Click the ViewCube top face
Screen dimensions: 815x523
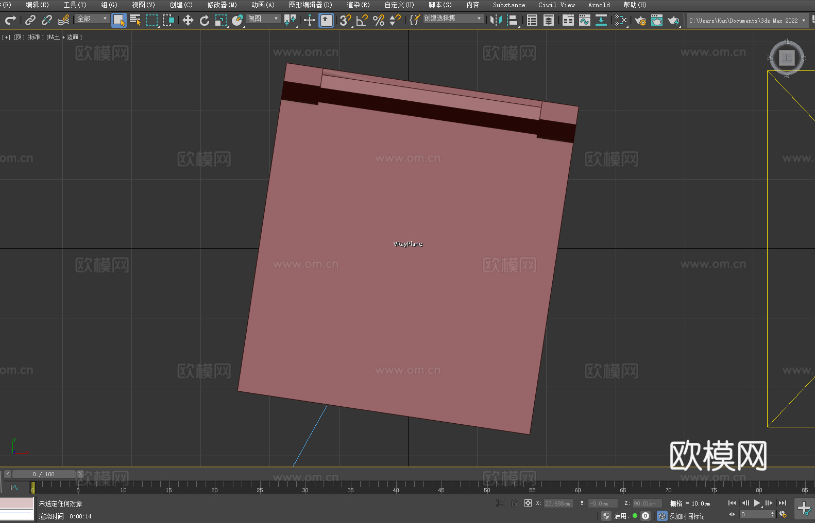(787, 58)
